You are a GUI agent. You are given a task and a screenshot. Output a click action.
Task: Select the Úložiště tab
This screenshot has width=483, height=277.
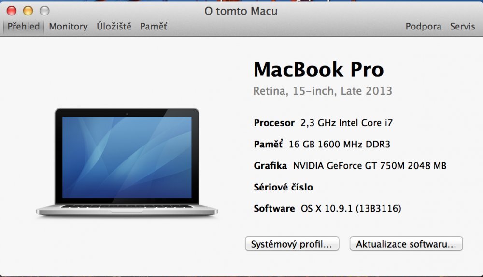(x=114, y=26)
